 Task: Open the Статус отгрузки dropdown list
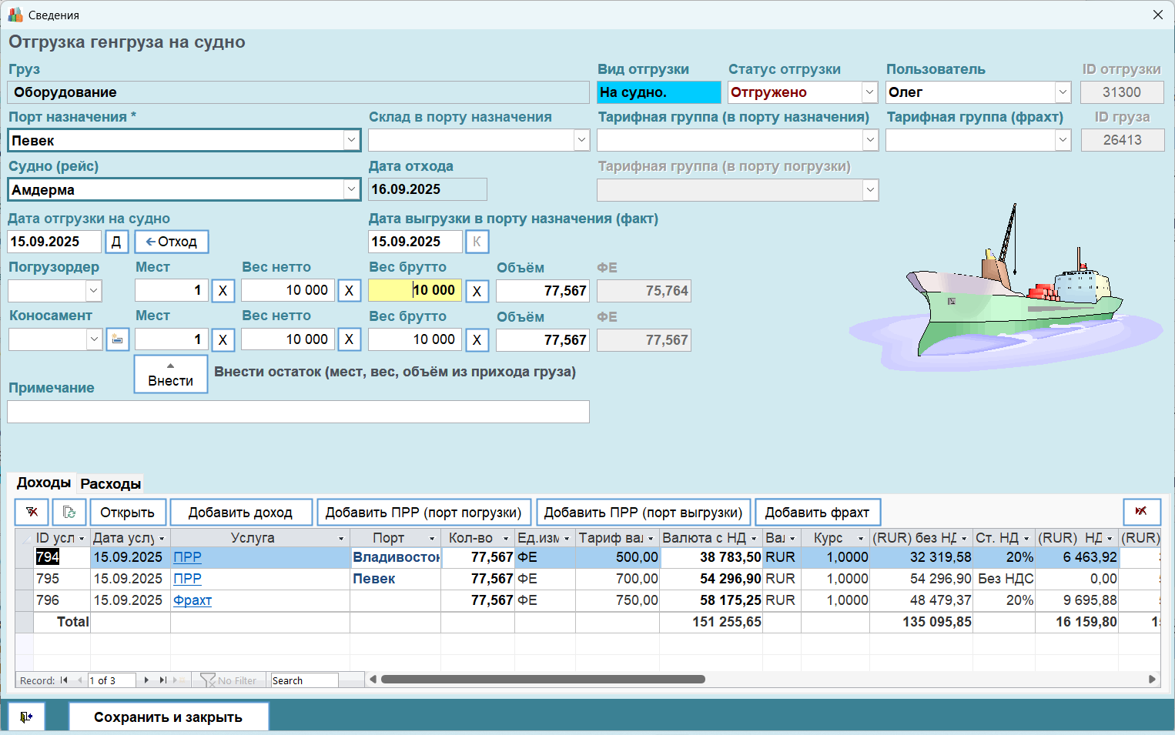869,92
